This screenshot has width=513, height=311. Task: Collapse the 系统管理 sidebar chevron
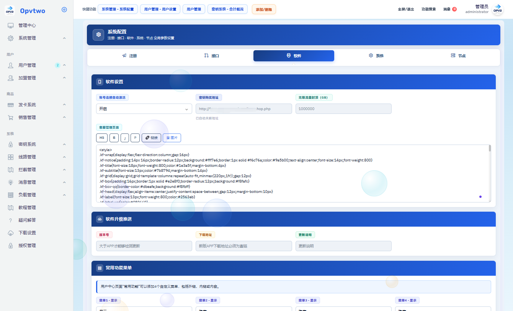(64, 38)
